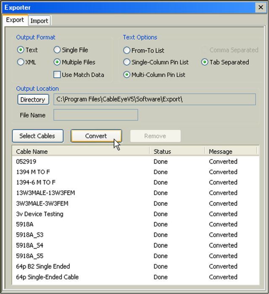This screenshot has height=294, width=269.
Task: Choose XML as the output format
Action: click(x=21, y=62)
